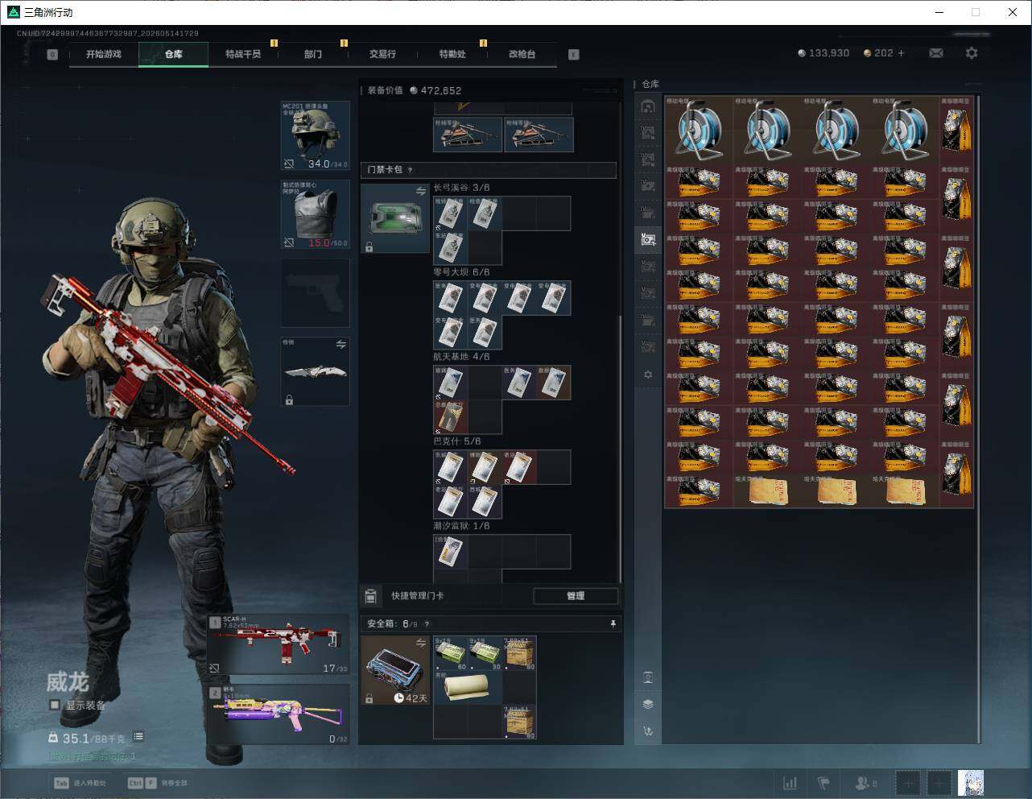The width and height of the screenshot is (1032, 799).
Task: Open the 开始游戏 tab
Action: pyautogui.click(x=104, y=54)
